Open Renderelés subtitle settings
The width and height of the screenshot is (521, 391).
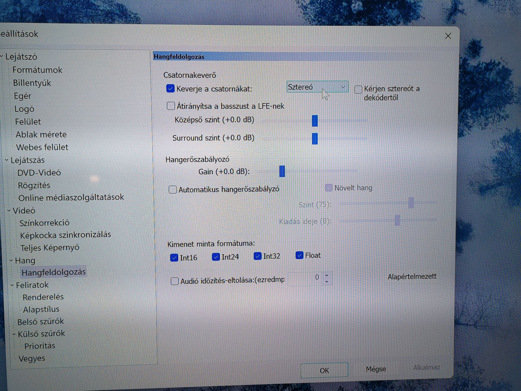coord(43,297)
